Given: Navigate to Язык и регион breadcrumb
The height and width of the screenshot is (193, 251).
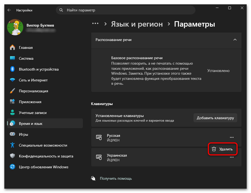Looking at the screenshot, I should [x=137, y=24].
